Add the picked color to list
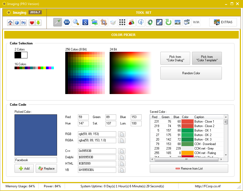Viewport: 243px width, 191px height. click(24, 168)
